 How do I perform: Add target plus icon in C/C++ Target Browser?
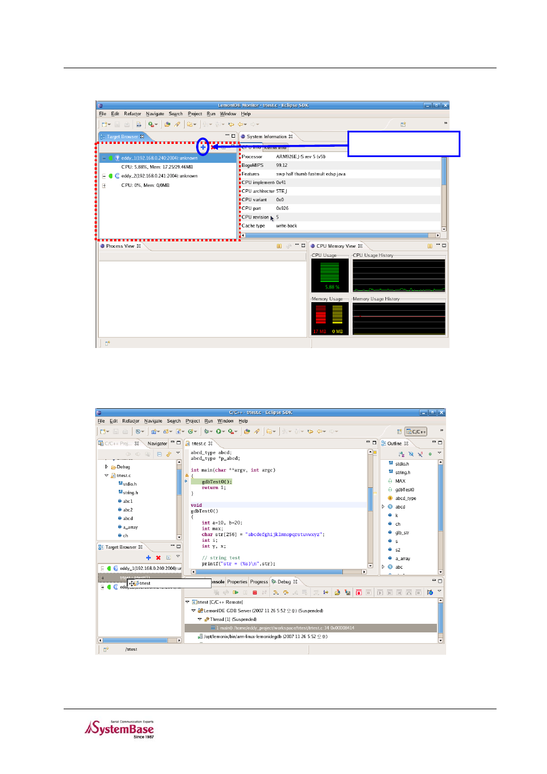tap(149, 557)
